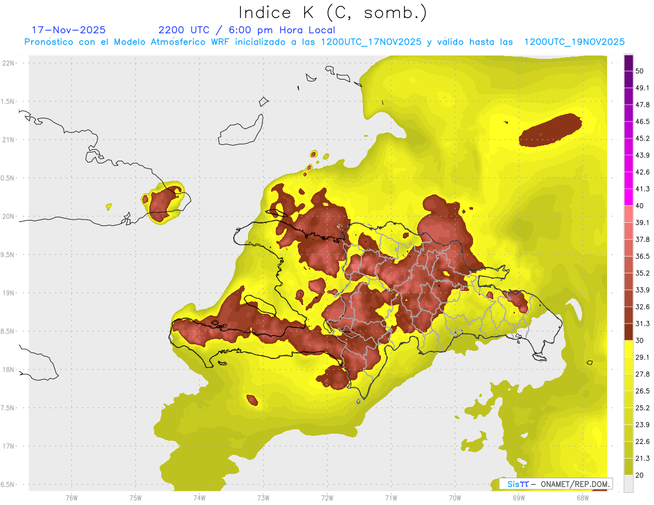Click the '72W' longitude label

coord(327,497)
